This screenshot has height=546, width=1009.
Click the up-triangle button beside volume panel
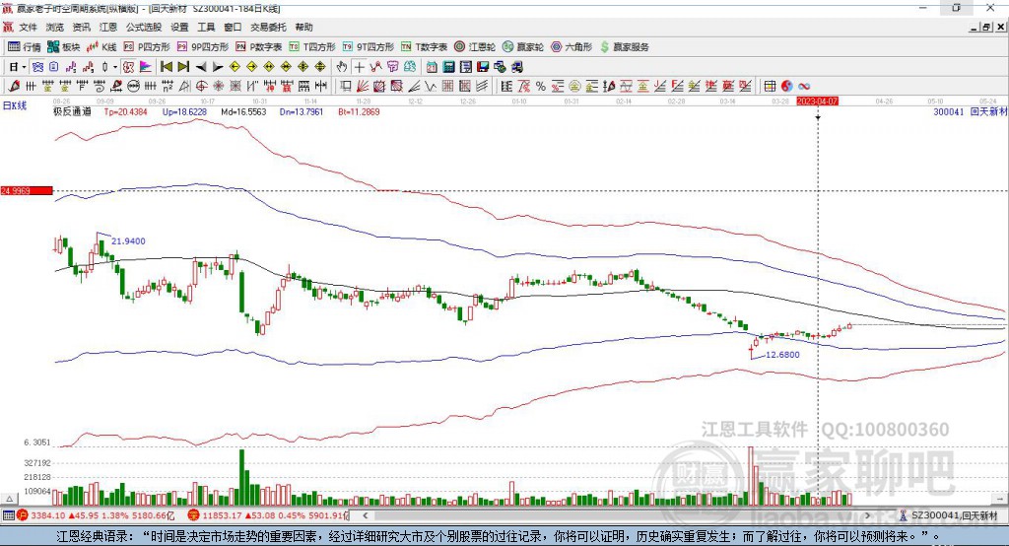9,499
